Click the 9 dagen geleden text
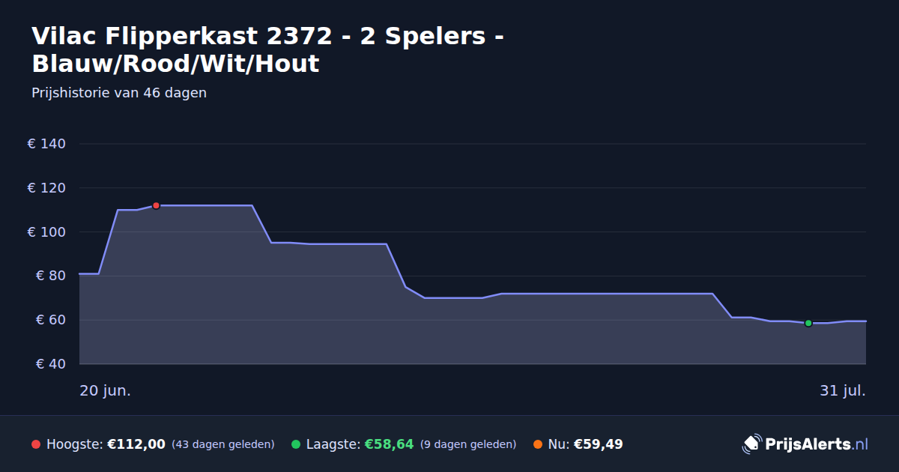The image size is (899, 472). tap(468, 444)
